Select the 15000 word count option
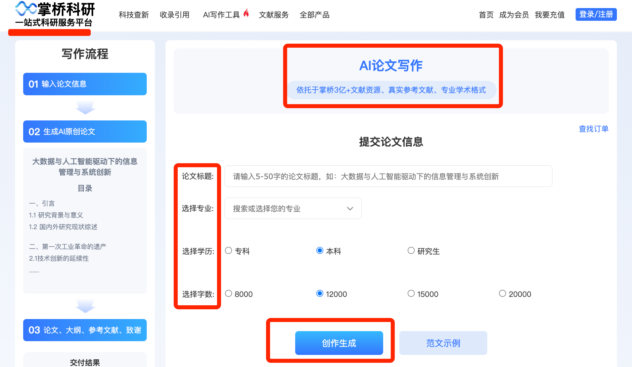The height and width of the screenshot is (367, 632). point(411,294)
